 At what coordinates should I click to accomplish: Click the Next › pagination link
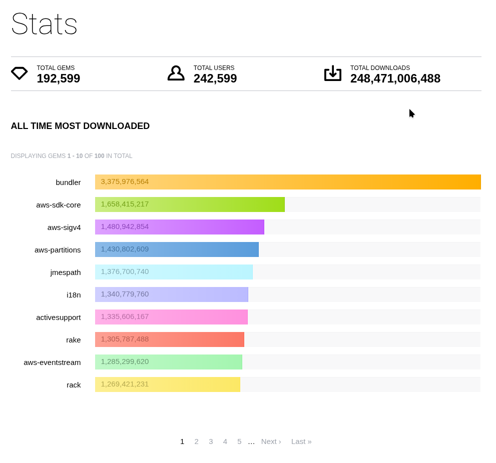click(271, 441)
